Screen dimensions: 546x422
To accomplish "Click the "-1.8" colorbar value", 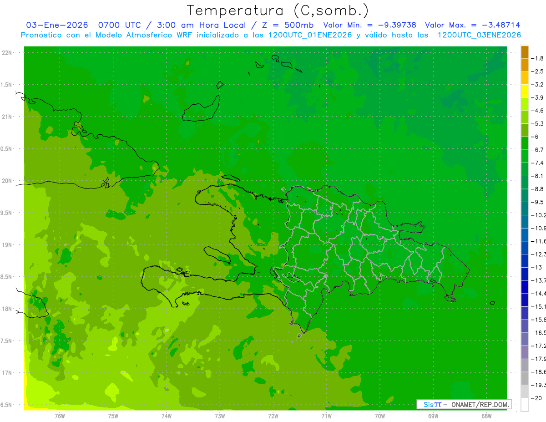I will [537, 58].
